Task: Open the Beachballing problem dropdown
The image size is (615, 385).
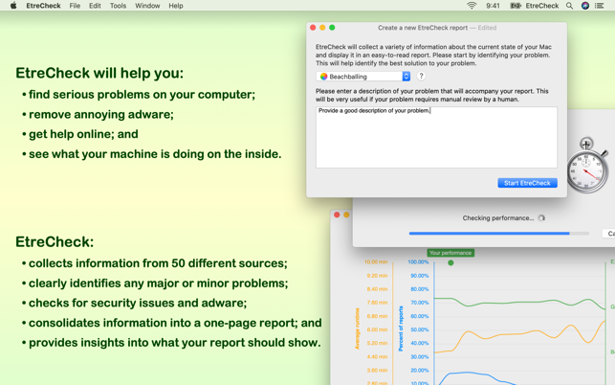Action: 363,77
